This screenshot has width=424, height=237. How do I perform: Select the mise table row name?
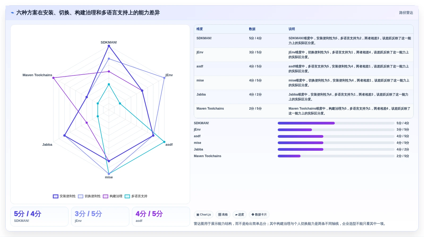tap(200, 80)
